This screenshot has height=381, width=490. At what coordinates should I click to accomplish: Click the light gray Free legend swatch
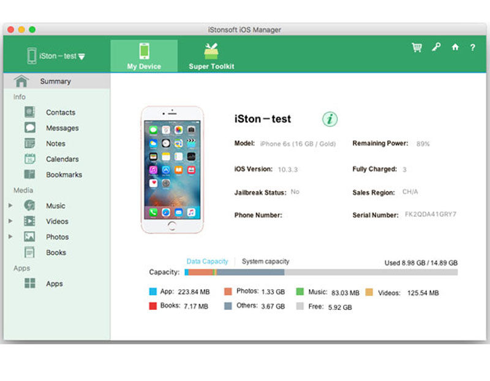pos(300,306)
